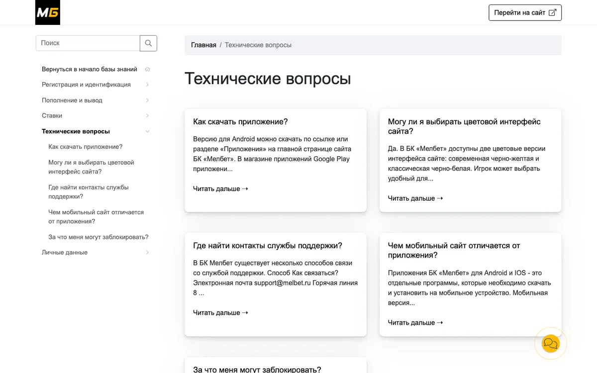597x373 pixels.
Task: Expand Личные данные chevron
Action: coord(147,253)
